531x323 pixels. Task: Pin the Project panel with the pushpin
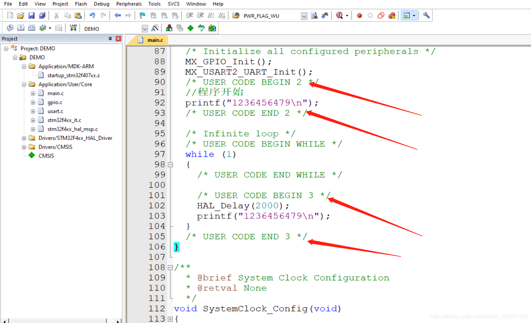110,39
